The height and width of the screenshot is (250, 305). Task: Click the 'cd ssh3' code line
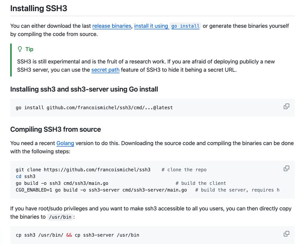[25, 176]
